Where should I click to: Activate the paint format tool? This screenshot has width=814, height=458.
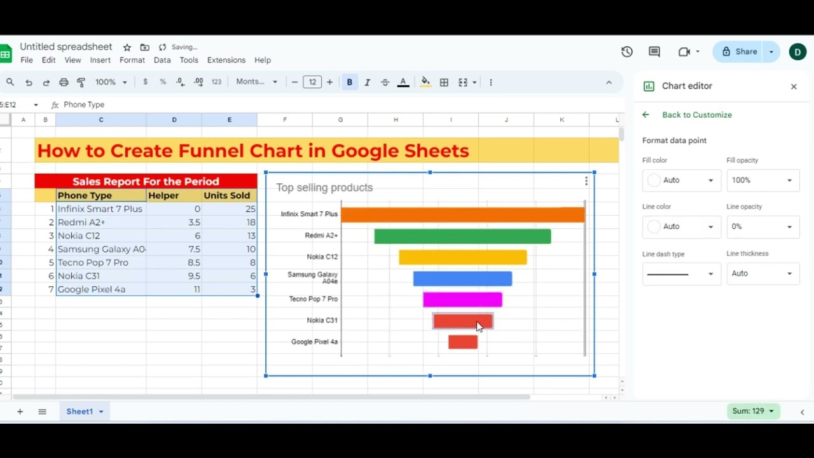81,82
